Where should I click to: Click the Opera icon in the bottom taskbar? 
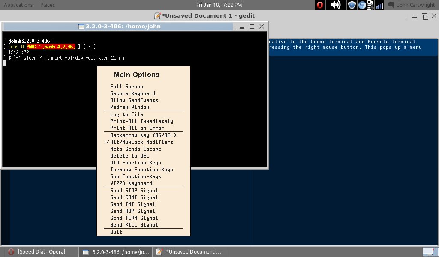[x=11, y=252]
